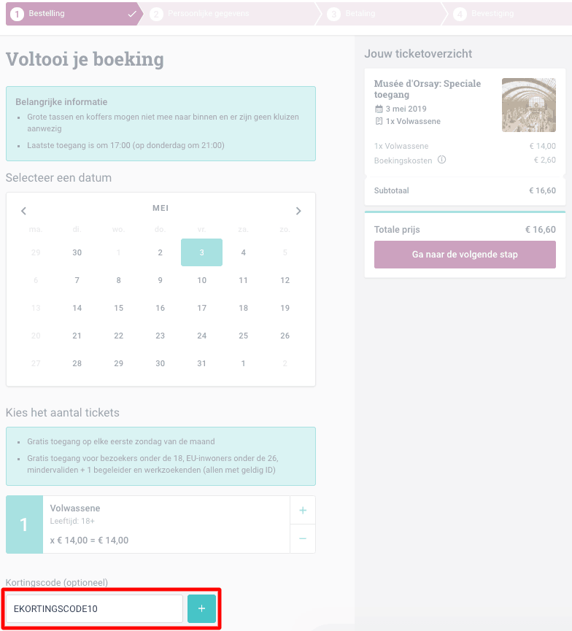This screenshot has height=631, width=572.
Task: Select the highlighted date May 3
Action: point(201,252)
